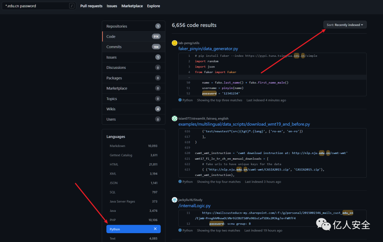Go to Marketplace in top navigation
The width and height of the screenshot is (383, 242).
point(132,6)
